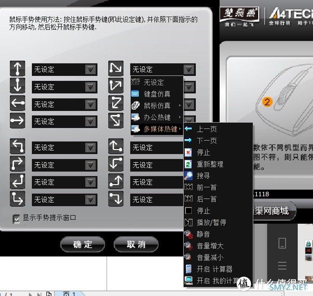
Task: Click the blue left-arrow previous page icon
Action: pyautogui.click(x=188, y=129)
